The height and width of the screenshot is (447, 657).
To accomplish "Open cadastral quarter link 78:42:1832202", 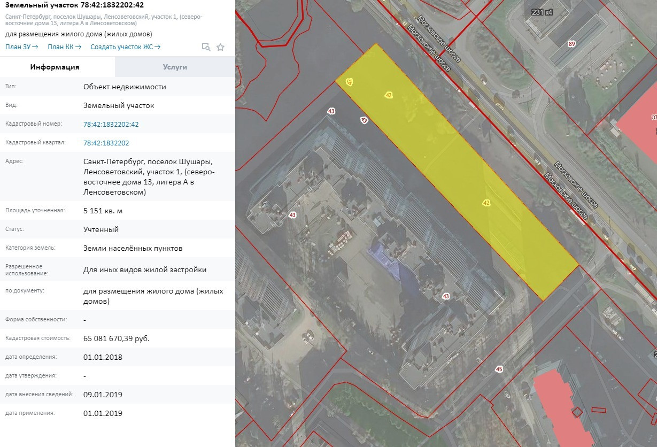I will pos(106,143).
